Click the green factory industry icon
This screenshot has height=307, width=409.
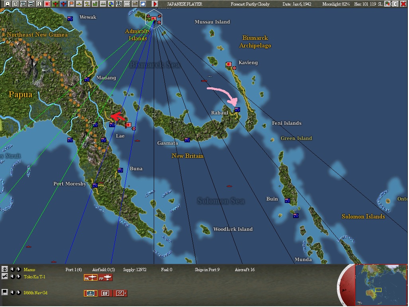95,4
